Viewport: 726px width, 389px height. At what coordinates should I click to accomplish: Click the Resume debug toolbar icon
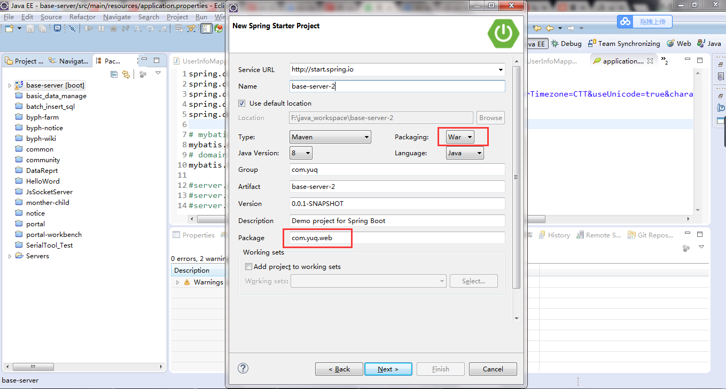pyautogui.click(x=89, y=28)
